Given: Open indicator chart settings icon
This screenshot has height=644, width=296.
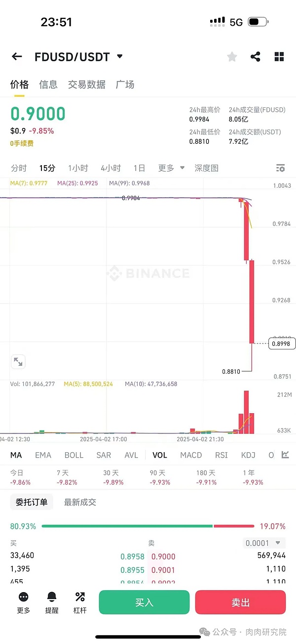Looking at the screenshot, I should [285, 455].
